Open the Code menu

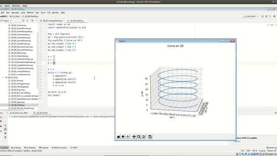tap(23, 13)
